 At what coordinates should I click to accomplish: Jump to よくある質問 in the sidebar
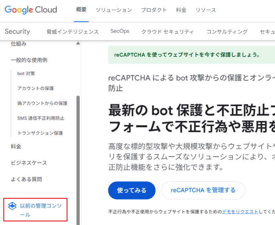(x=26, y=179)
